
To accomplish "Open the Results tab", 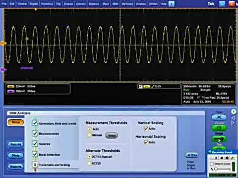I will click(16, 144).
